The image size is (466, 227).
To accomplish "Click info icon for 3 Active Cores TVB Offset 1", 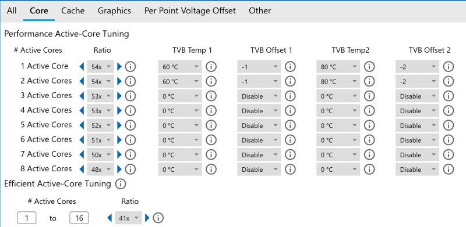I will (290, 96).
